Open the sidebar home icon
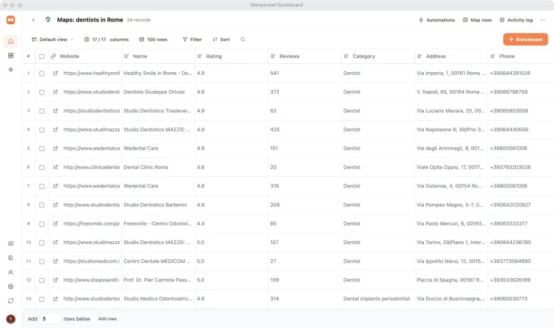 pos(11,41)
